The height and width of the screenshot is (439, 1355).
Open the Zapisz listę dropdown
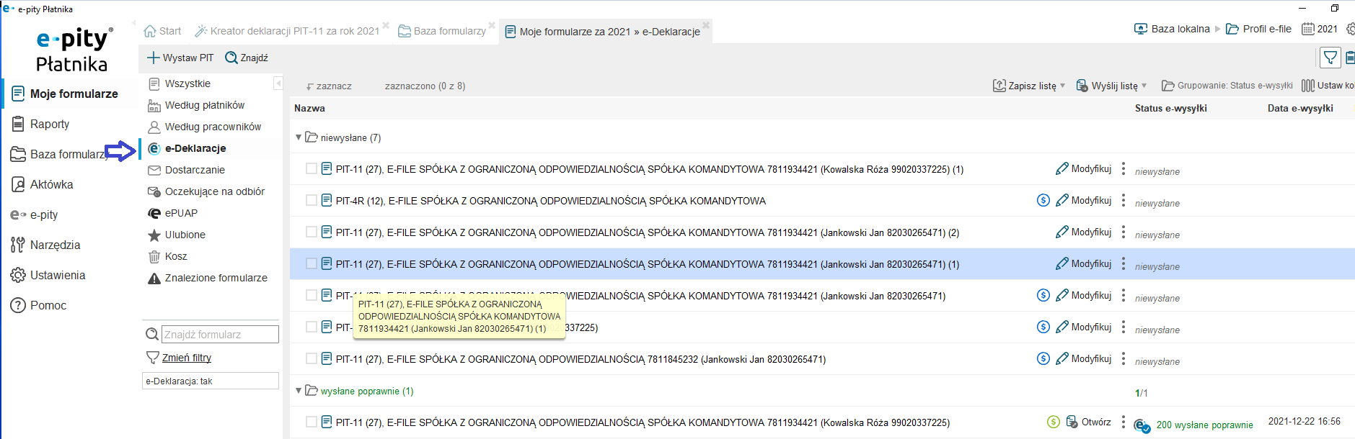point(1029,86)
